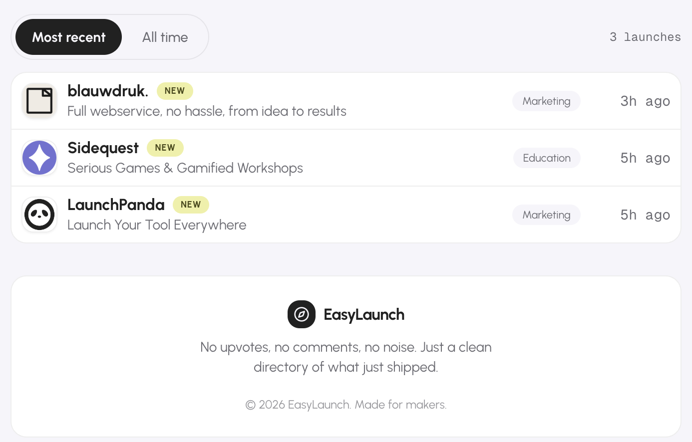Click Serious Games & Gamified Workshops description
The image size is (692, 442).
coord(185,168)
